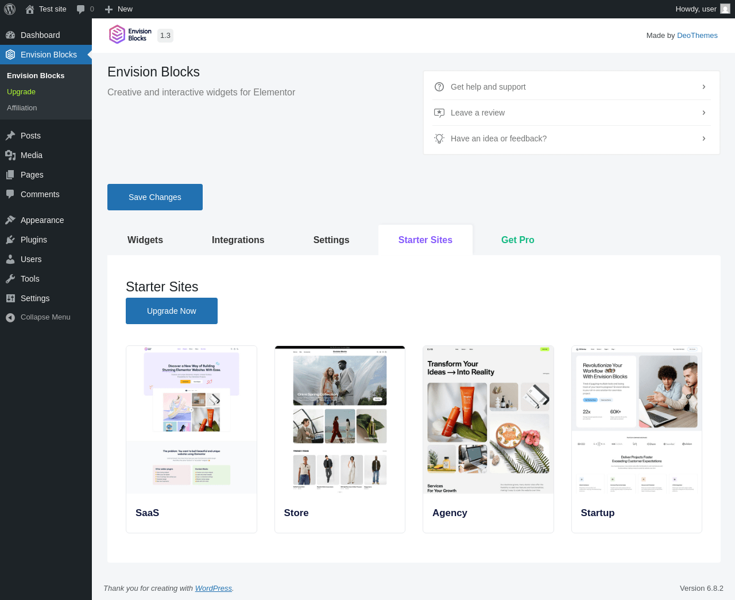
Task: Click the Users person icon
Action: (10, 259)
